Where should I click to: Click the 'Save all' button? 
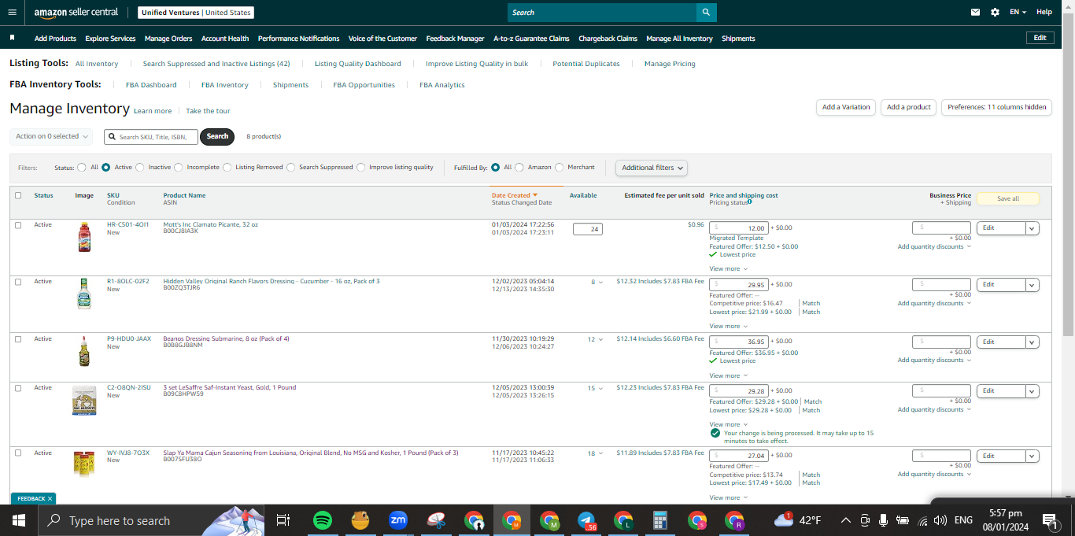[1008, 199]
